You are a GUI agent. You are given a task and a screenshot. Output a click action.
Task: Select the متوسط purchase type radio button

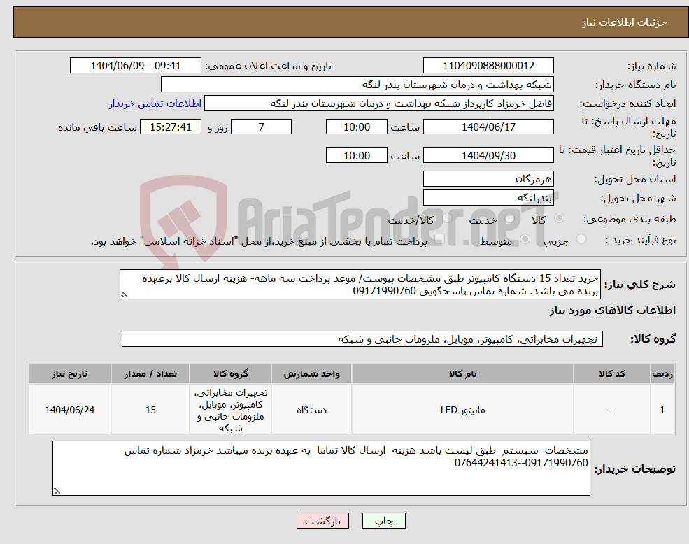[524, 237]
